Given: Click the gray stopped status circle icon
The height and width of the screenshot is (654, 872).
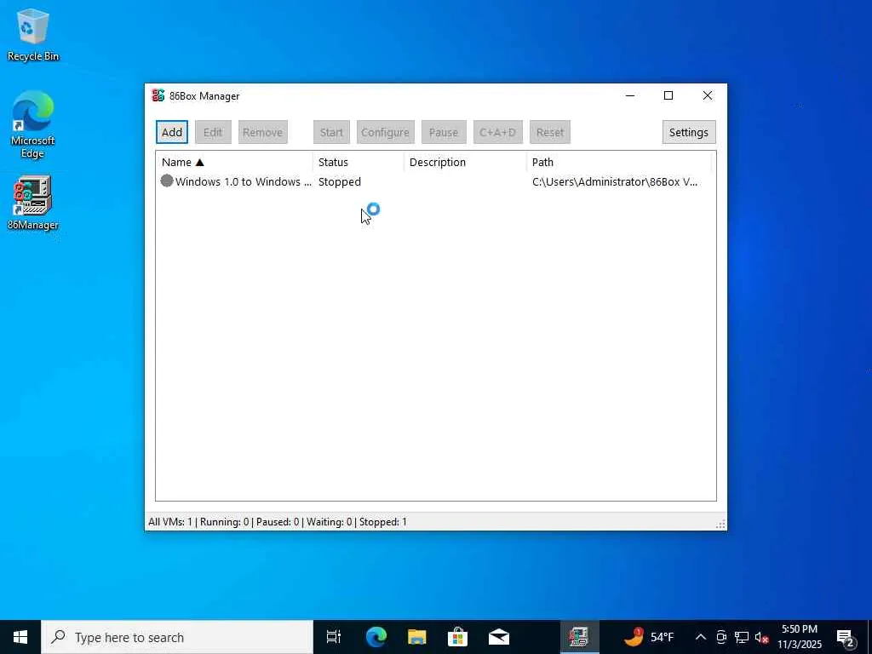Looking at the screenshot, I should tap(167, 181).
